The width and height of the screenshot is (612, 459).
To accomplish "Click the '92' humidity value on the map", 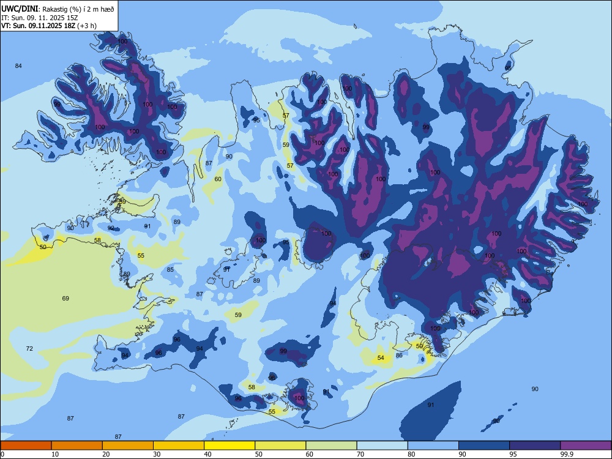I will (111, 228).
